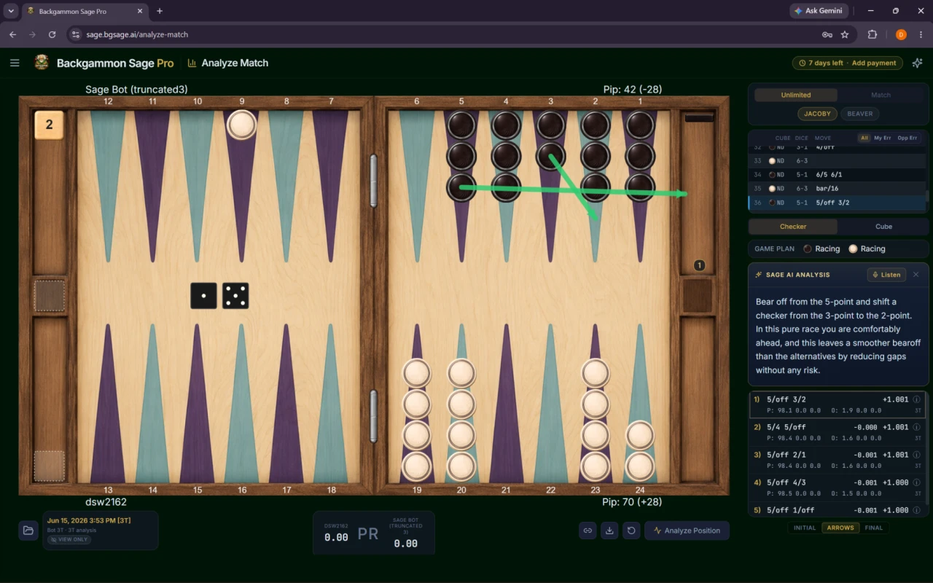The image size is (933, 583).
Task: Show FINAL board view
Action: click(x=873, y=528)
